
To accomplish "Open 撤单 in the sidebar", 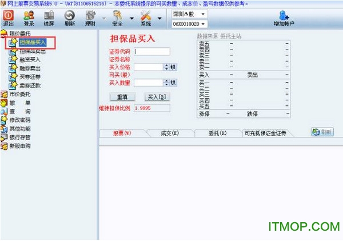I will pos(20,103).
